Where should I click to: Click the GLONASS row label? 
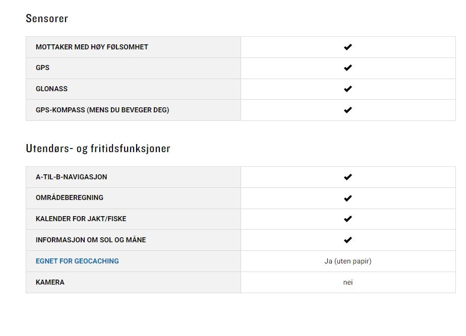point(51,89)
